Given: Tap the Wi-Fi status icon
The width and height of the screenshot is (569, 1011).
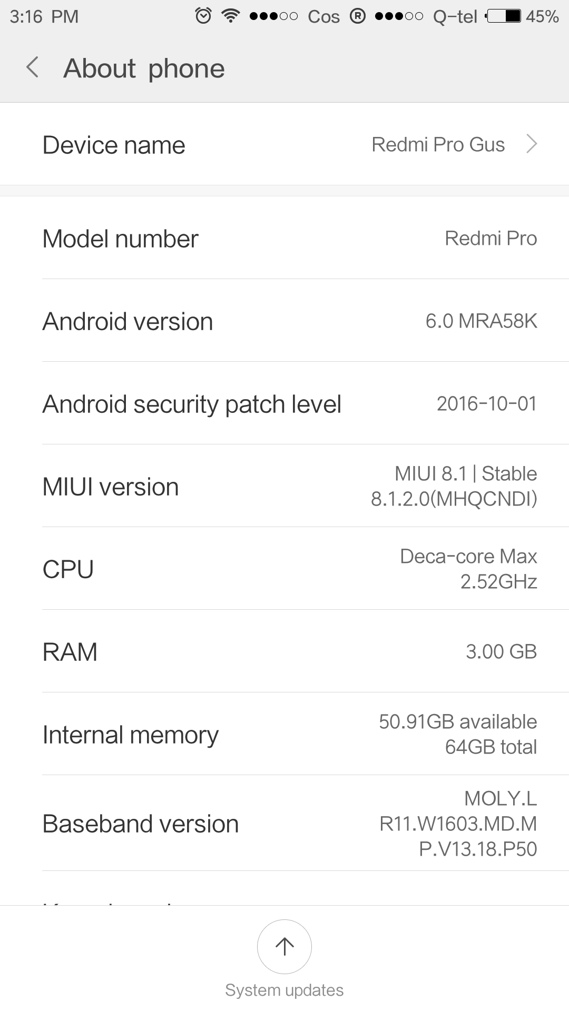Looking at the screenshot, I should click(x=230, y=16).
